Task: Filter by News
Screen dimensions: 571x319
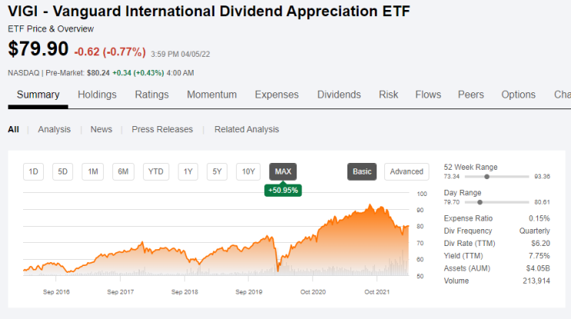Action: tap(101, 129)
